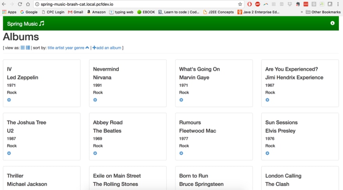The image size is (343, 190).
Task: Open the Amazon bookmark
Action: coord(96,12)
